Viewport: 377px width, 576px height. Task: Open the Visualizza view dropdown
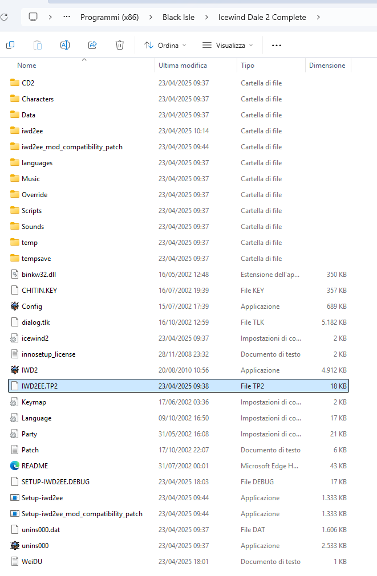pyautogui.click(x=228, y=45)
